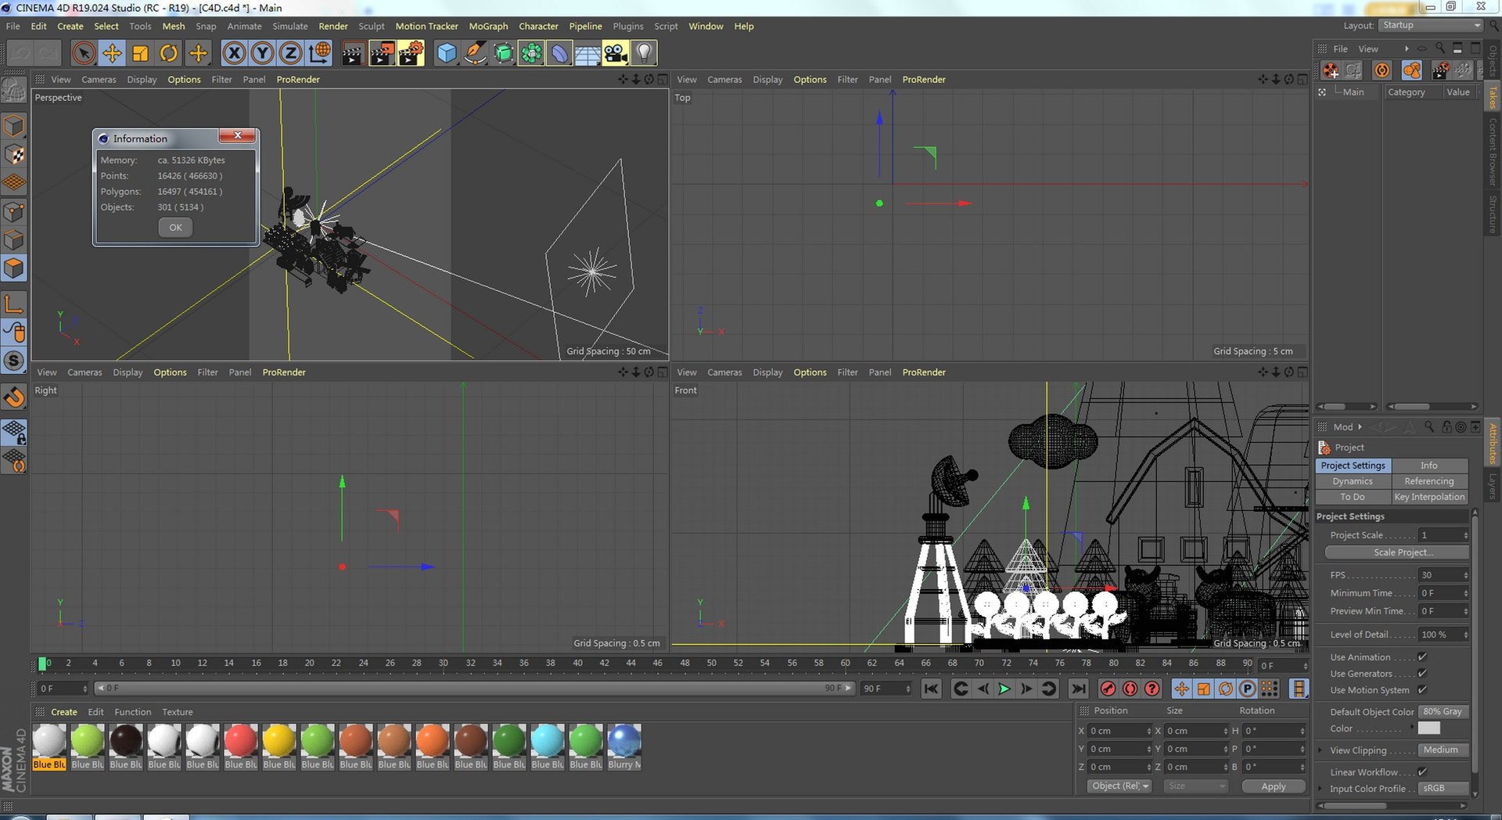1502x820 pixels.
Task: Toggle the Y axis lock
Action: click(x=262, y=53)
